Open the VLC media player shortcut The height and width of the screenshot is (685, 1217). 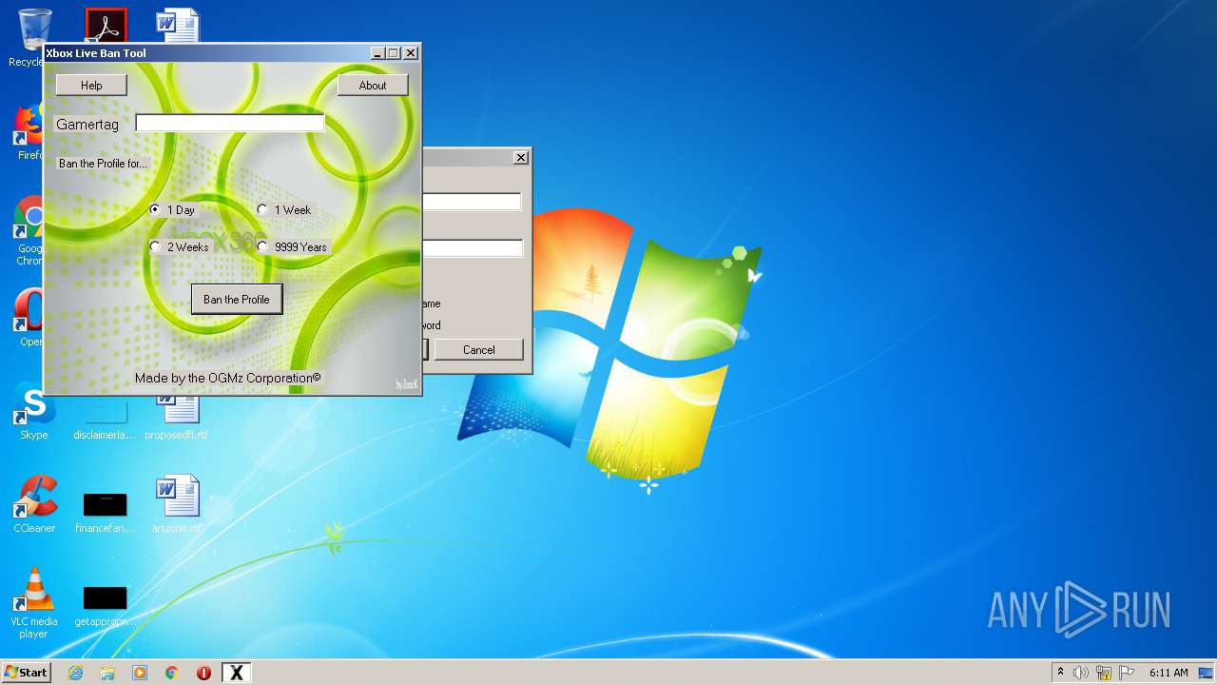click(34, 603)
